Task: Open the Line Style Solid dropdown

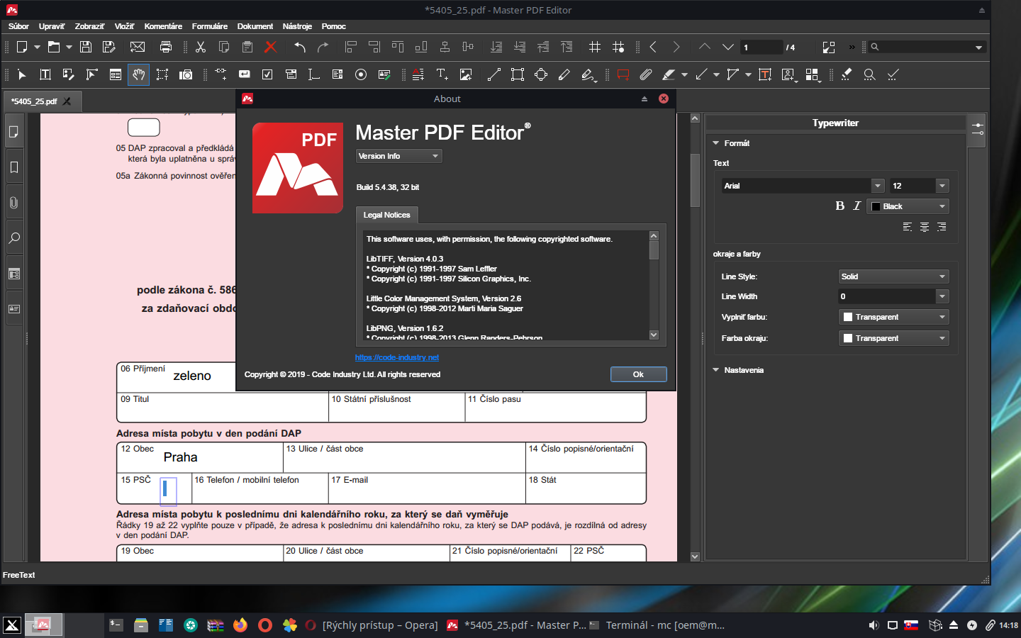Action: point(894,276)
